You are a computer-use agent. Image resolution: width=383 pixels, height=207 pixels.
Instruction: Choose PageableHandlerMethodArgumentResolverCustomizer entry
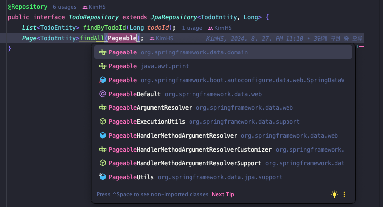click(223, 150)
